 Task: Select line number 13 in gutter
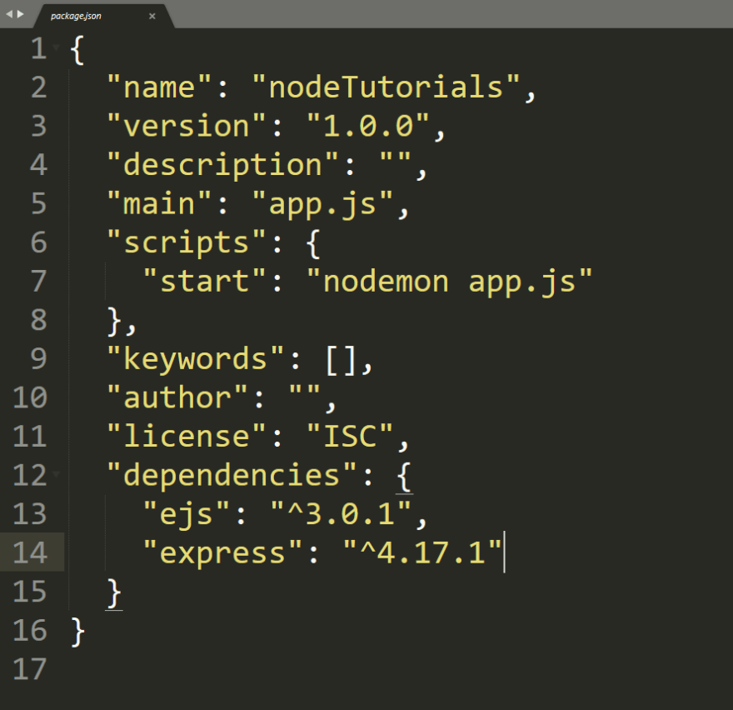coord(30,514)
